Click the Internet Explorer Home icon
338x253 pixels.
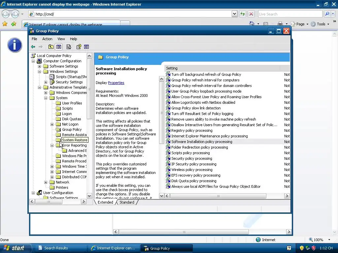(252, 24)
